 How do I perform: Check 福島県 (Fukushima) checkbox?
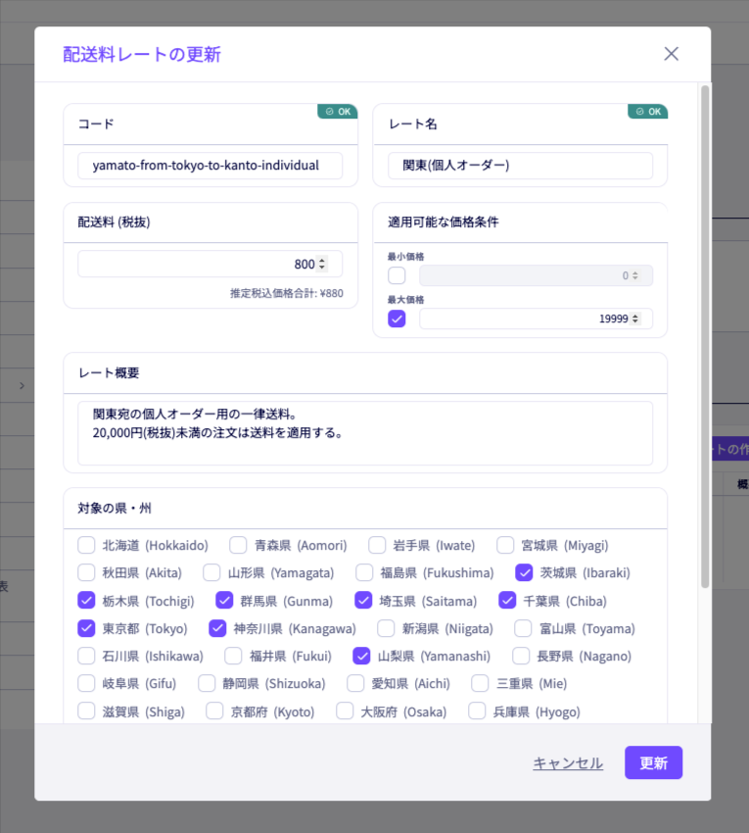coord(364,572)
